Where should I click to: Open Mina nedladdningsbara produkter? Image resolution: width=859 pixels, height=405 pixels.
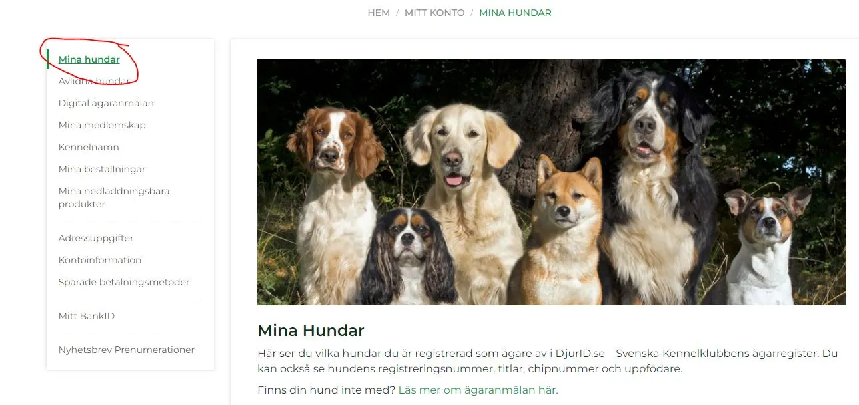[x=114, y=198]
